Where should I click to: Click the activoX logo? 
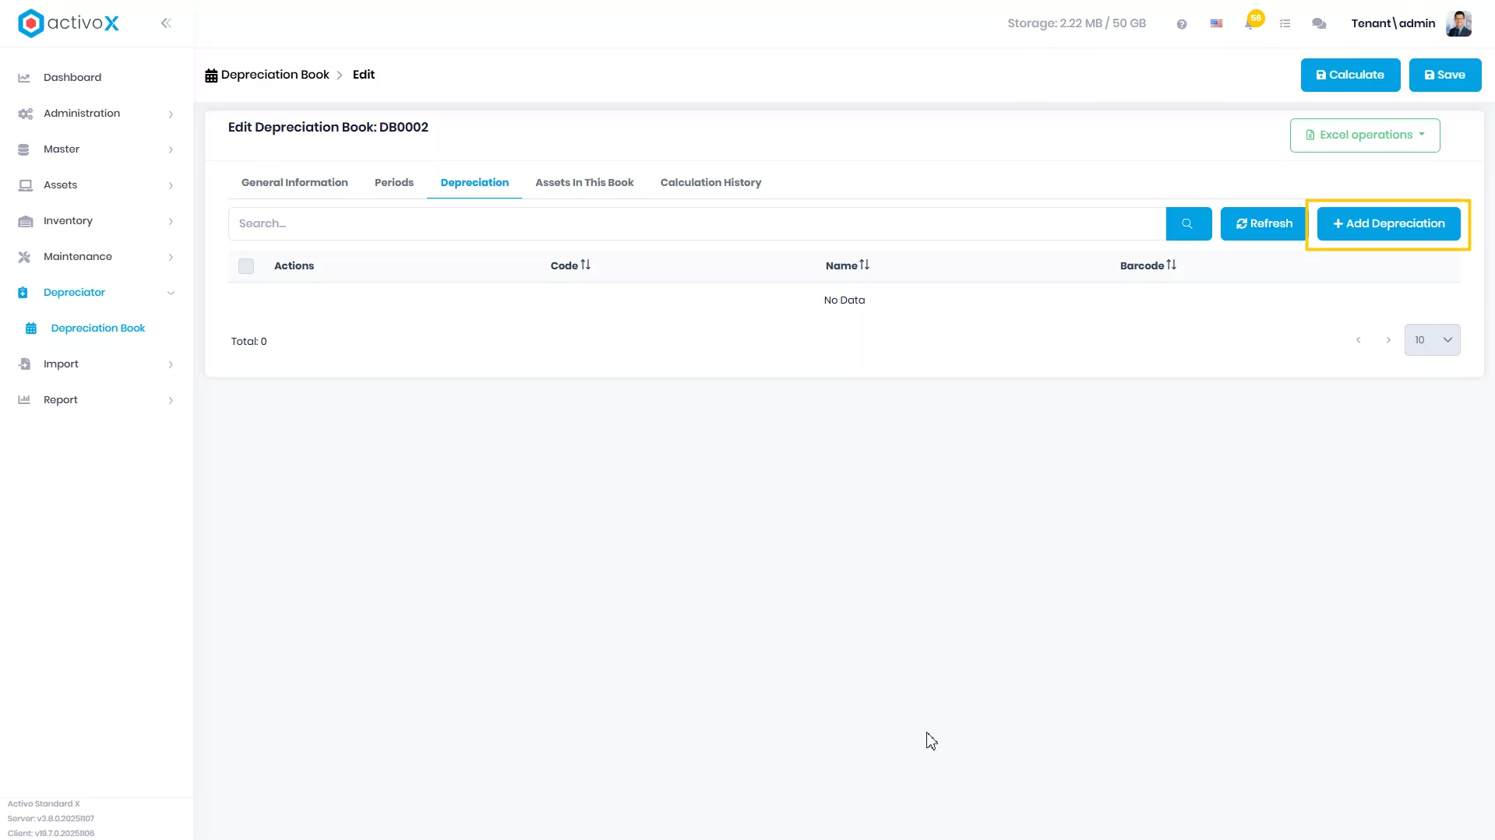(69, 23)
